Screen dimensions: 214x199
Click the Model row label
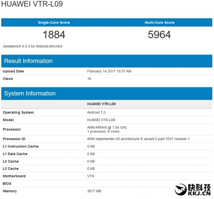(x=8, y=120)
